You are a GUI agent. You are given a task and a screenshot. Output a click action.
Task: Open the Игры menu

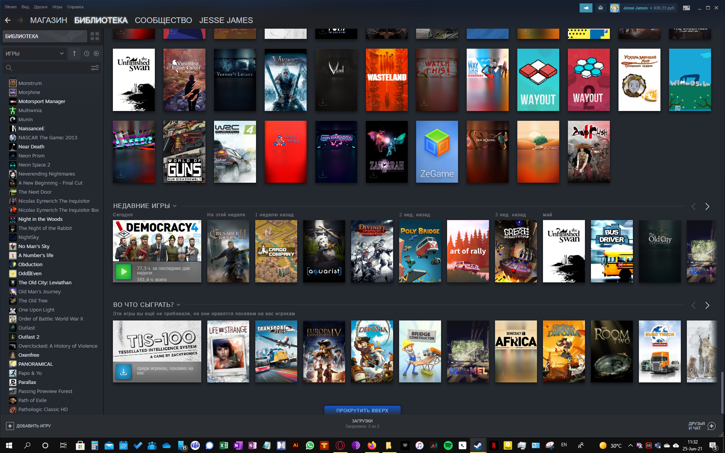57,7
